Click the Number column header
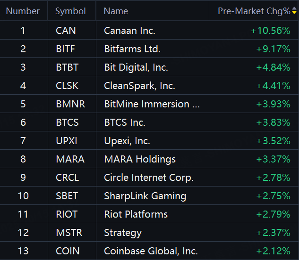 tap(23, 11)
